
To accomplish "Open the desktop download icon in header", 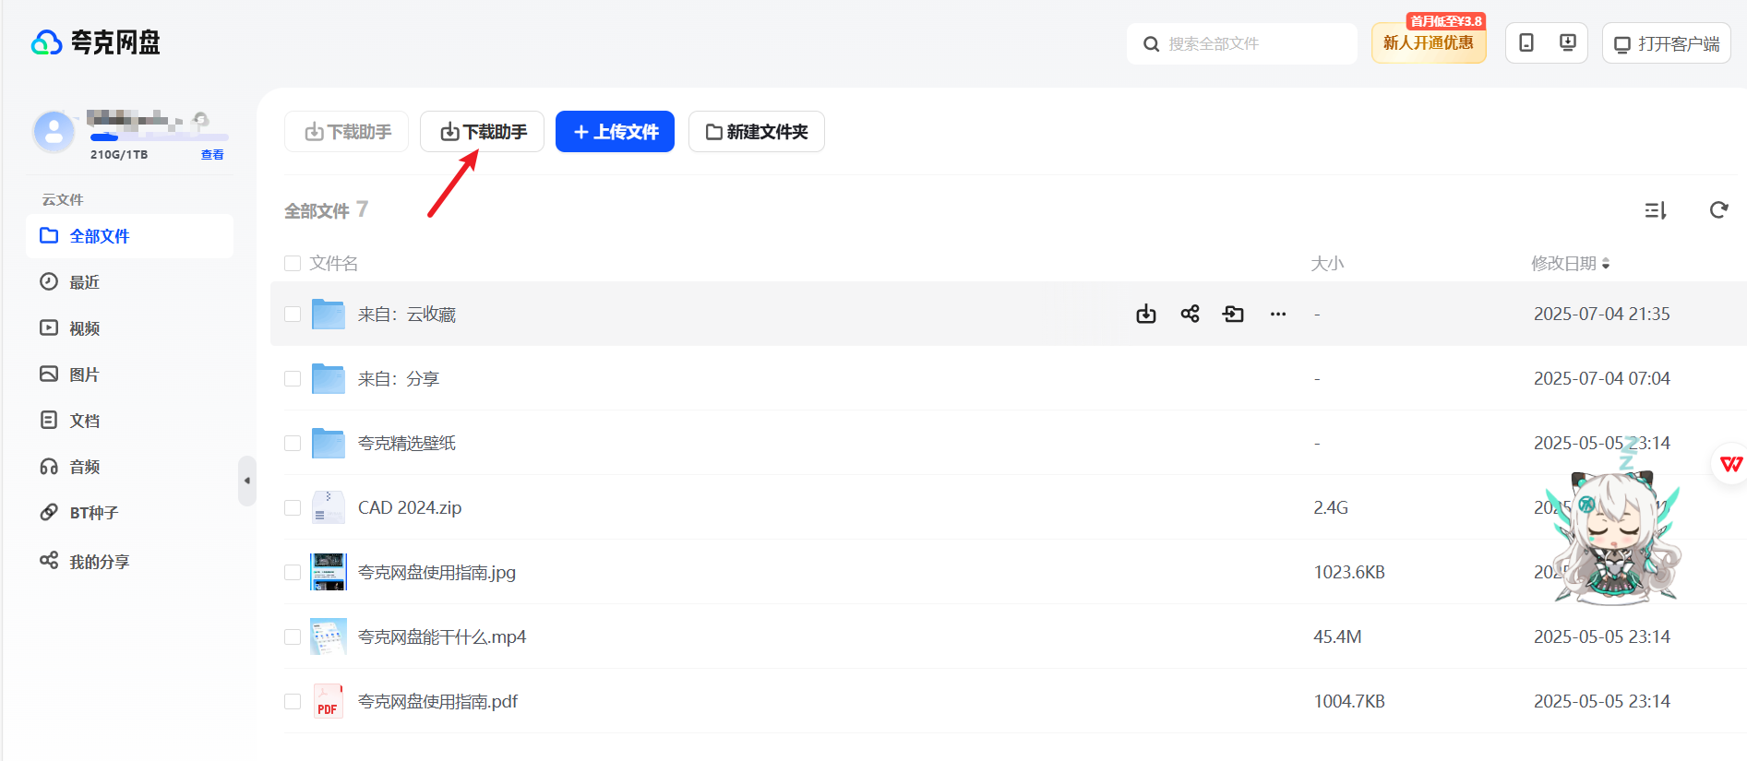I will tap(1567, 42).
